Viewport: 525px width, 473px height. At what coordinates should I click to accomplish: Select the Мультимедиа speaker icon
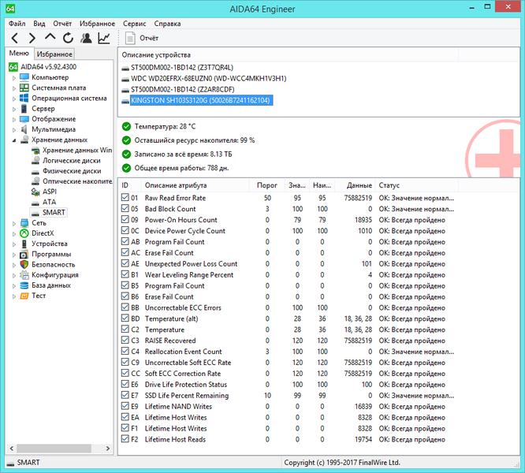[24, 129]
